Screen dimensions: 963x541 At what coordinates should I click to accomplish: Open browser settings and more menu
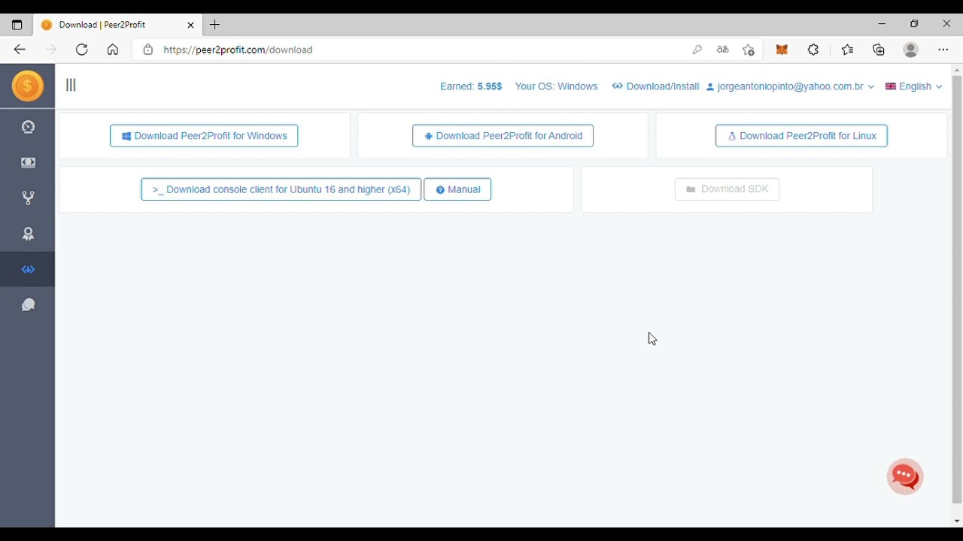tap(943, 50)
